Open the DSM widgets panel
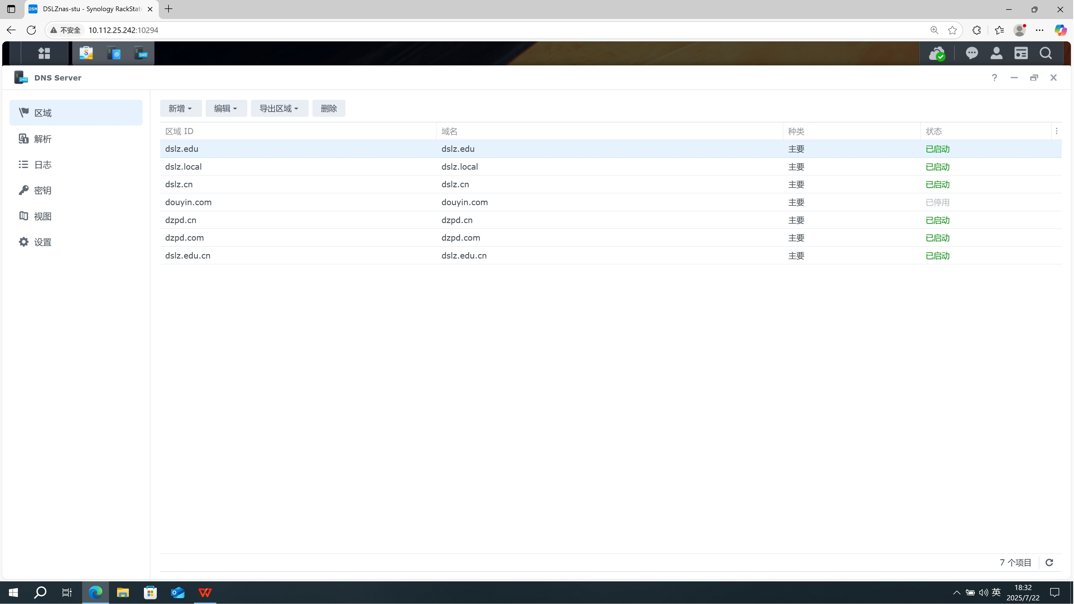 point(1021,53)
